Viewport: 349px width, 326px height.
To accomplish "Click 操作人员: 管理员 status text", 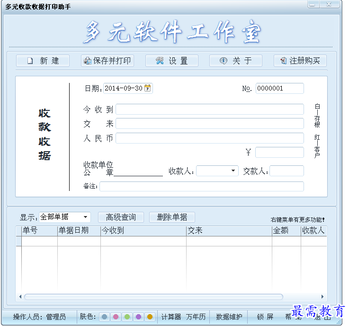I will (x=39, y=317).
